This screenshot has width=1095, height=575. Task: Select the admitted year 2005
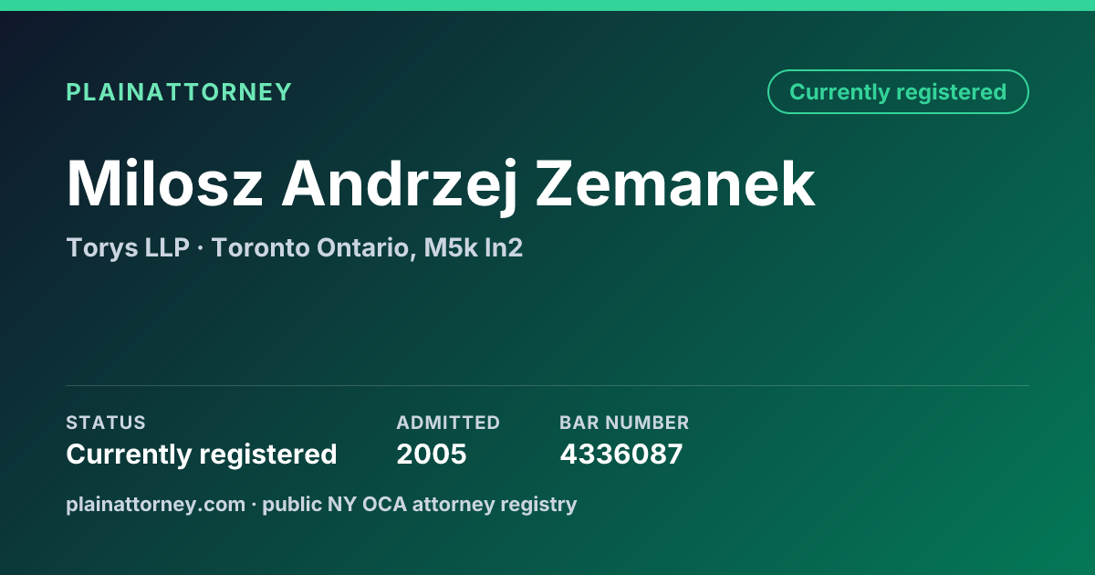point(432,454)
